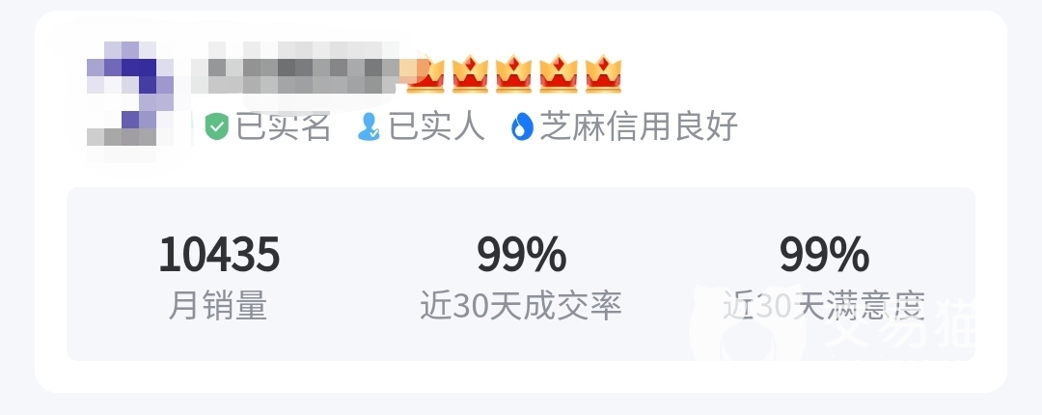Click the second crown rating icon
The image size is (1042, 415).
tap(471, 73)
